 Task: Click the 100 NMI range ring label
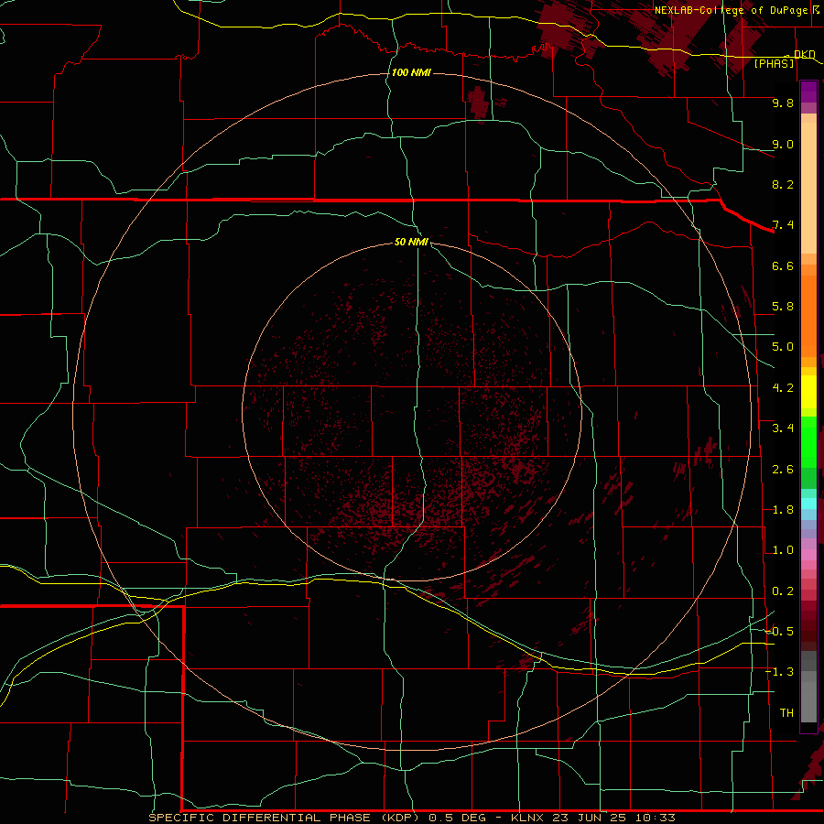pyautogui.click(x=411, y=72)
